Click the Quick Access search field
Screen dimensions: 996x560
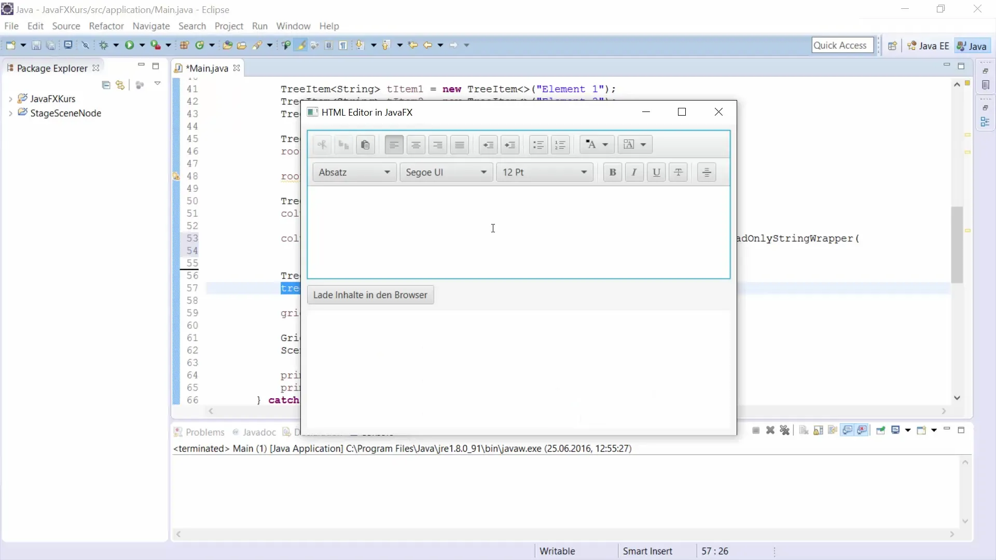tap(842, 46)
